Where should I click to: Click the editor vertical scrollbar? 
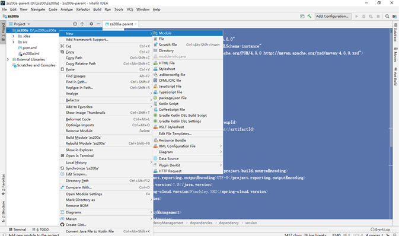coord(391,123)
